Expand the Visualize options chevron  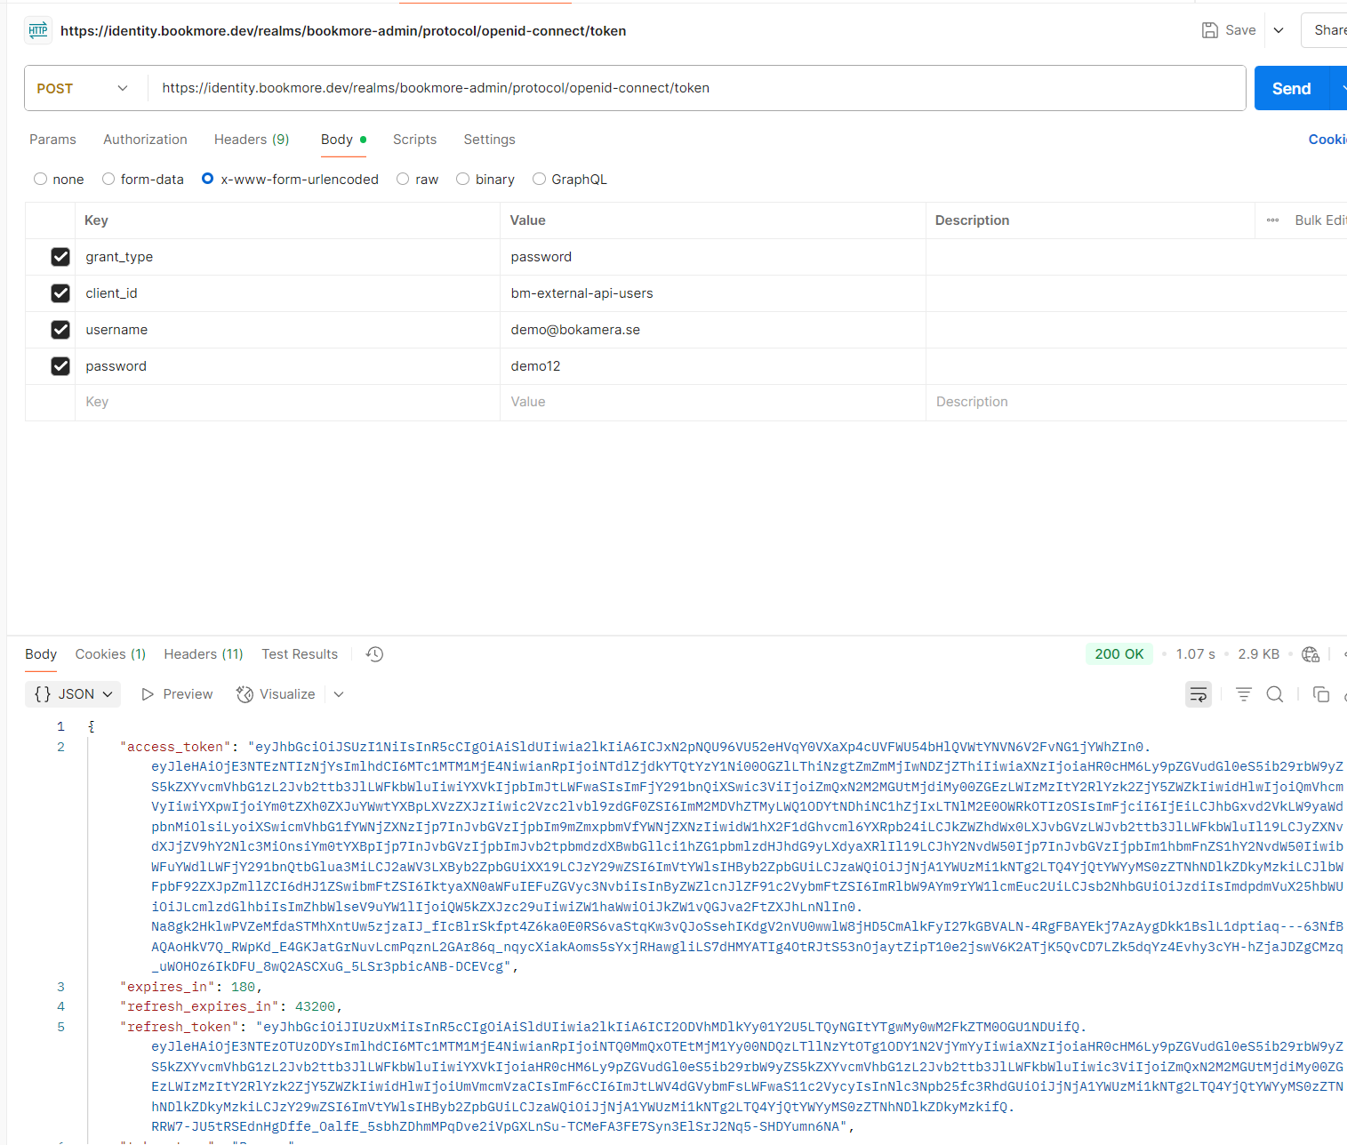point(339,694)
